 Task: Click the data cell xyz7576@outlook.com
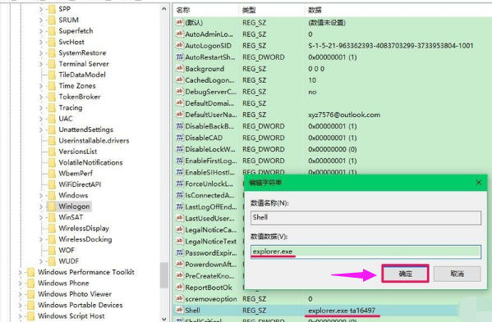click(344, 115)
